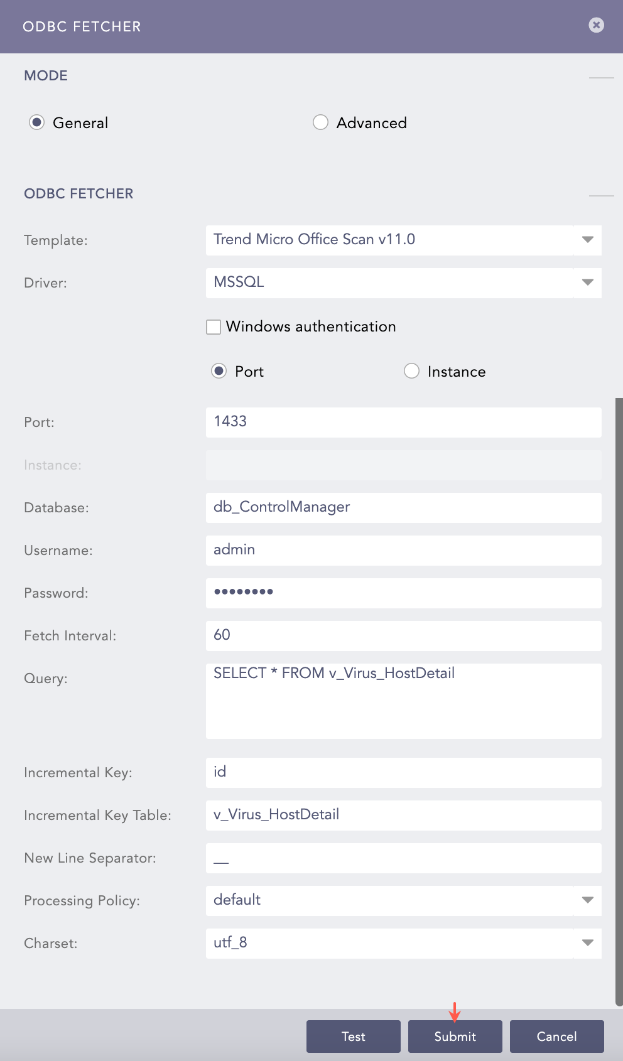This screenshot has height=1061, width=623.
Task: Open the Charset dropdown showing utf_8
Action: coord(587,943)
